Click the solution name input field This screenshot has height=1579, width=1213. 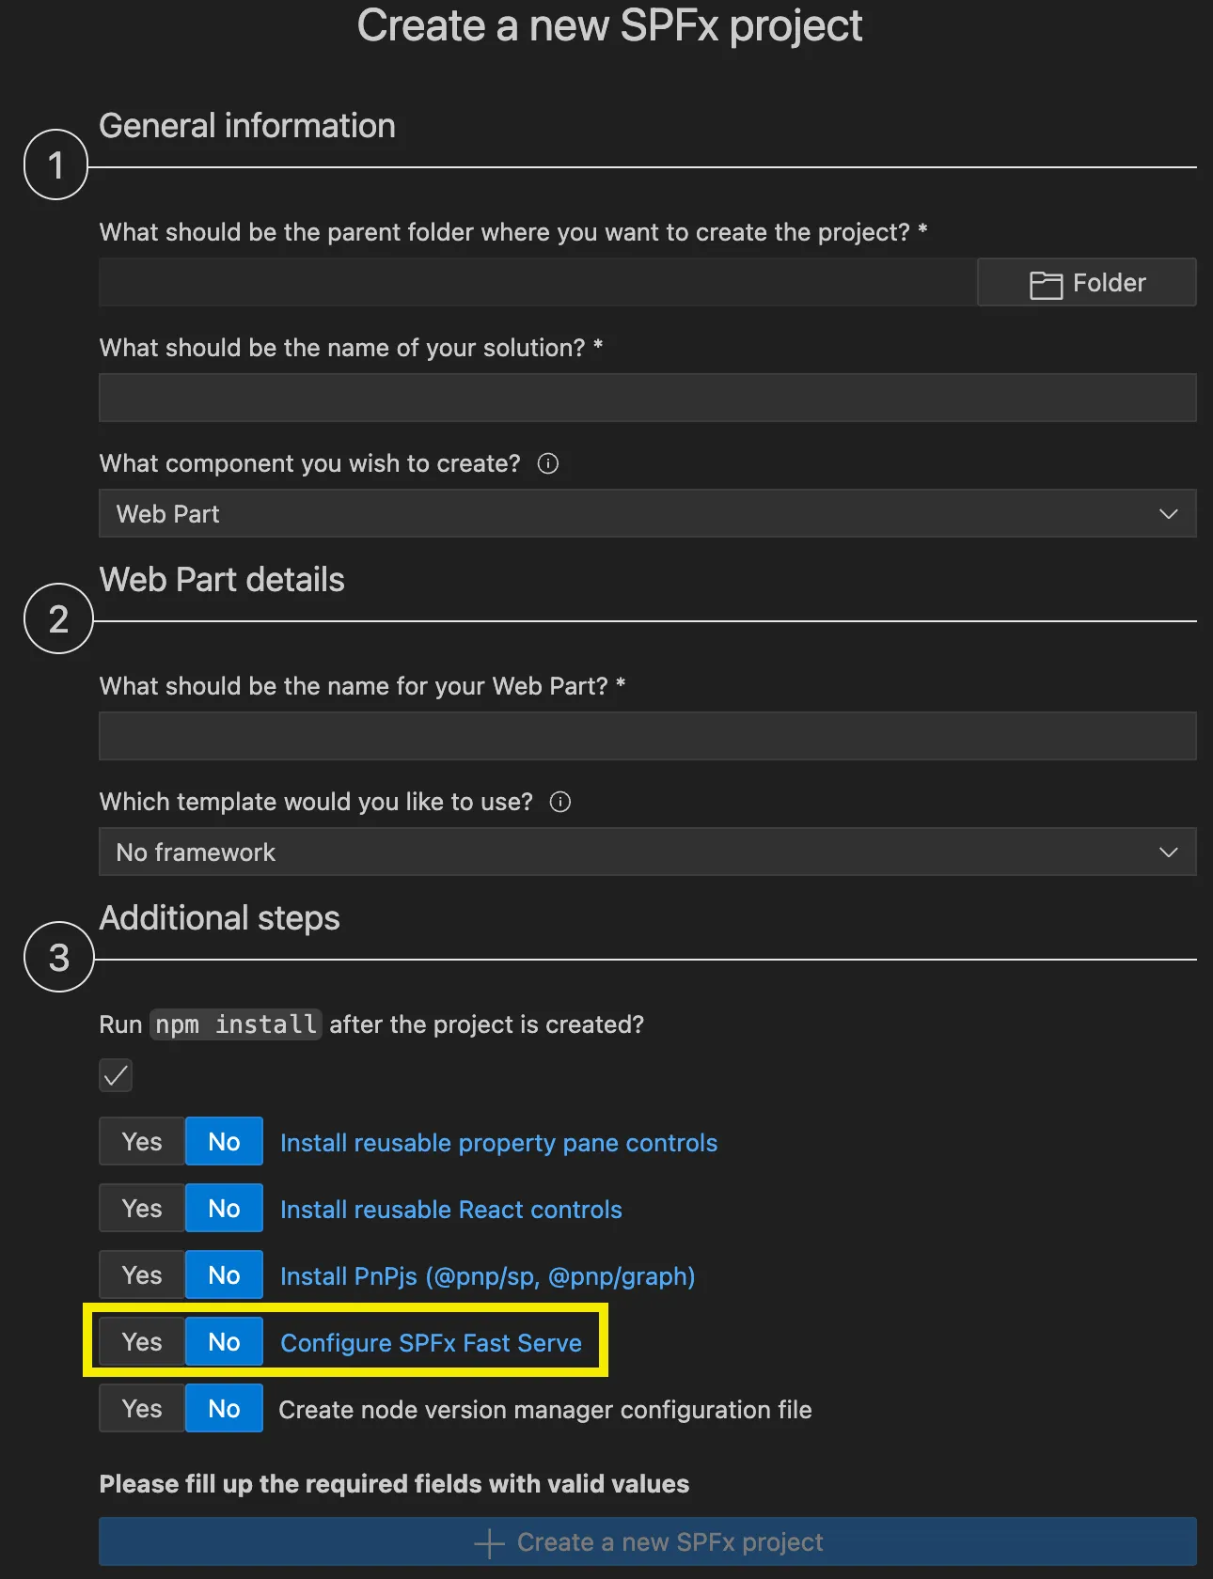649,397
